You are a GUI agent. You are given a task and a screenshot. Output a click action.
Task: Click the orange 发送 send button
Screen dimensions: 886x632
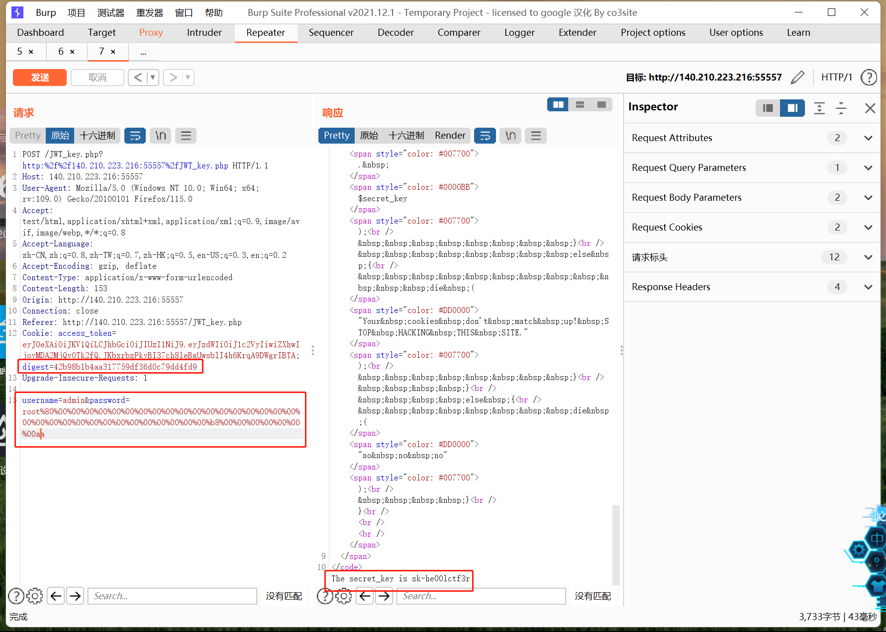[x=40, y=78]
